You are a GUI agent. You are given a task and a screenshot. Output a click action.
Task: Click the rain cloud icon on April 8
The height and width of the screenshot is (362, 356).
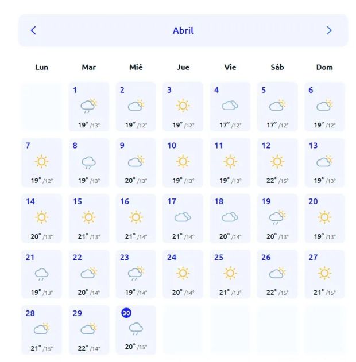click(x=88, y=162)
